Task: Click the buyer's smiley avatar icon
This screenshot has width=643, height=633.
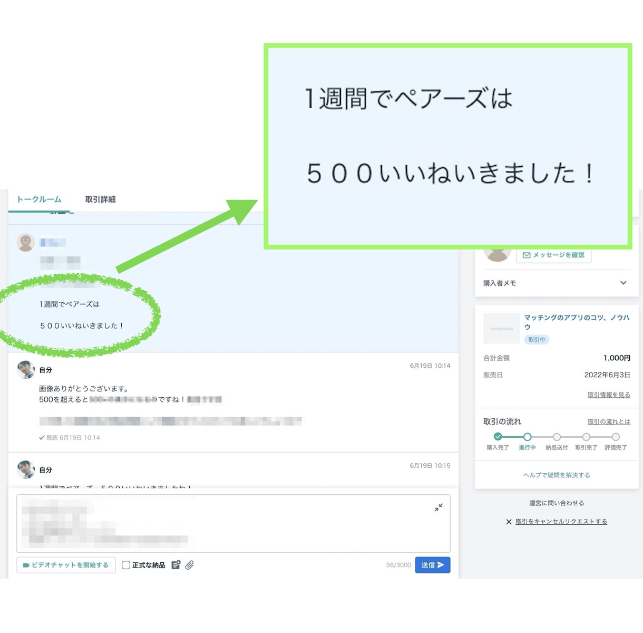Action: pos(25,242)
